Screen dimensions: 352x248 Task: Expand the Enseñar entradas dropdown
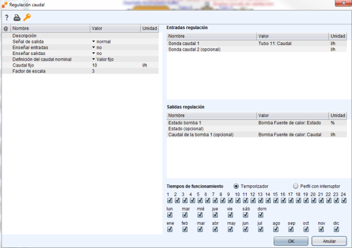tap(94, 48)
